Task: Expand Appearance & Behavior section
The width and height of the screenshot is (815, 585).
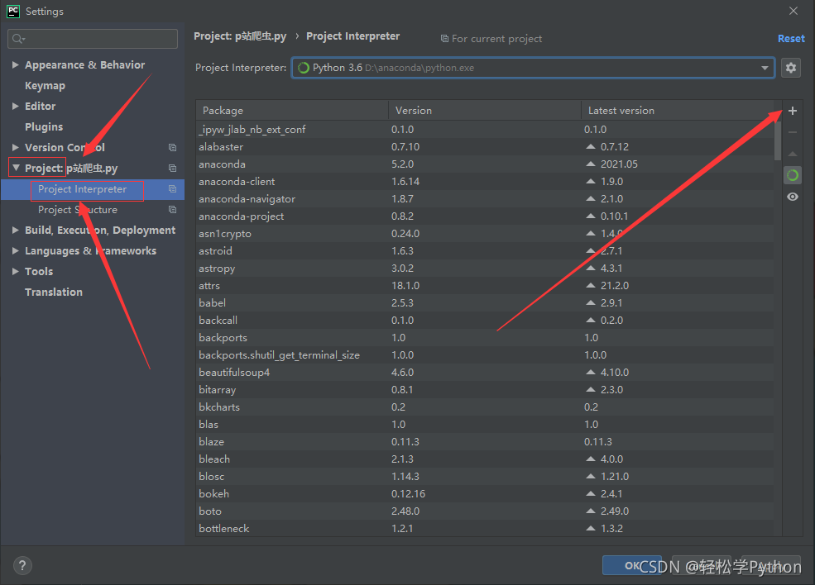Action: (x=15, y=64)
